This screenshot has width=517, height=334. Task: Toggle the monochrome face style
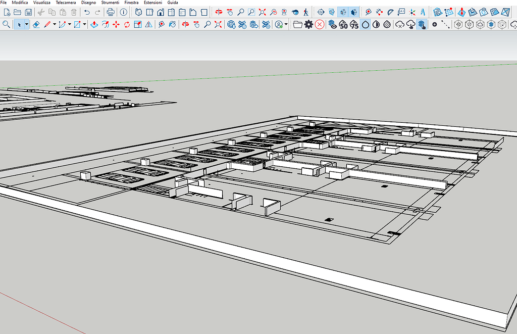377,24
